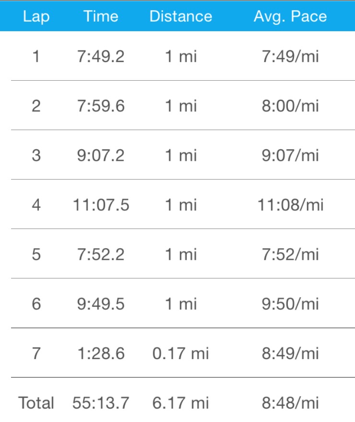This screenshot has width=355, height=422.
Task: Click the Lap column header
Action: 36,16
